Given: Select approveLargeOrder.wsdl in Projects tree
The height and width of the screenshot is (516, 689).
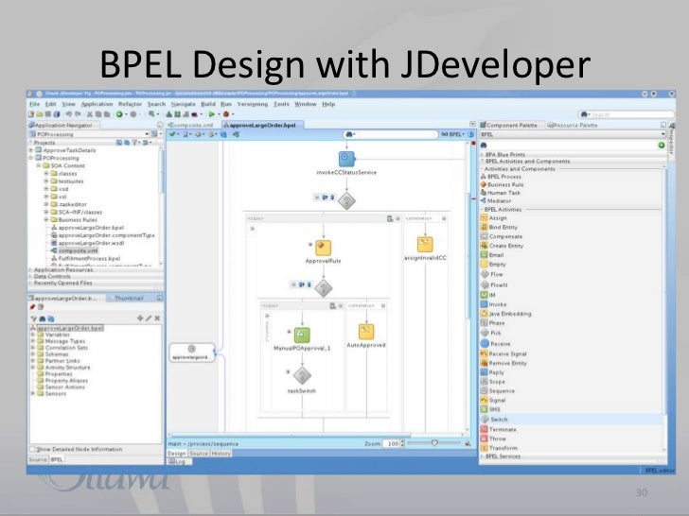Looking at the screenshot, I should [x=87, y=243].
